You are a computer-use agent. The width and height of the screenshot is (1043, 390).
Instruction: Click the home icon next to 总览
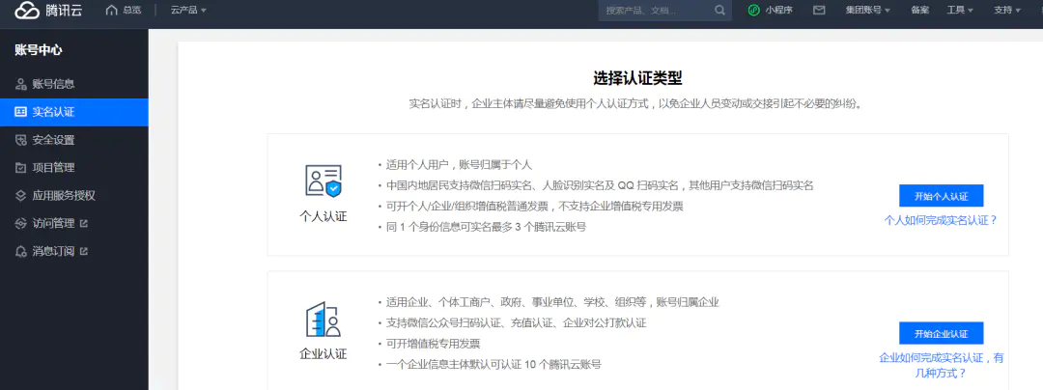click(111, 10)
